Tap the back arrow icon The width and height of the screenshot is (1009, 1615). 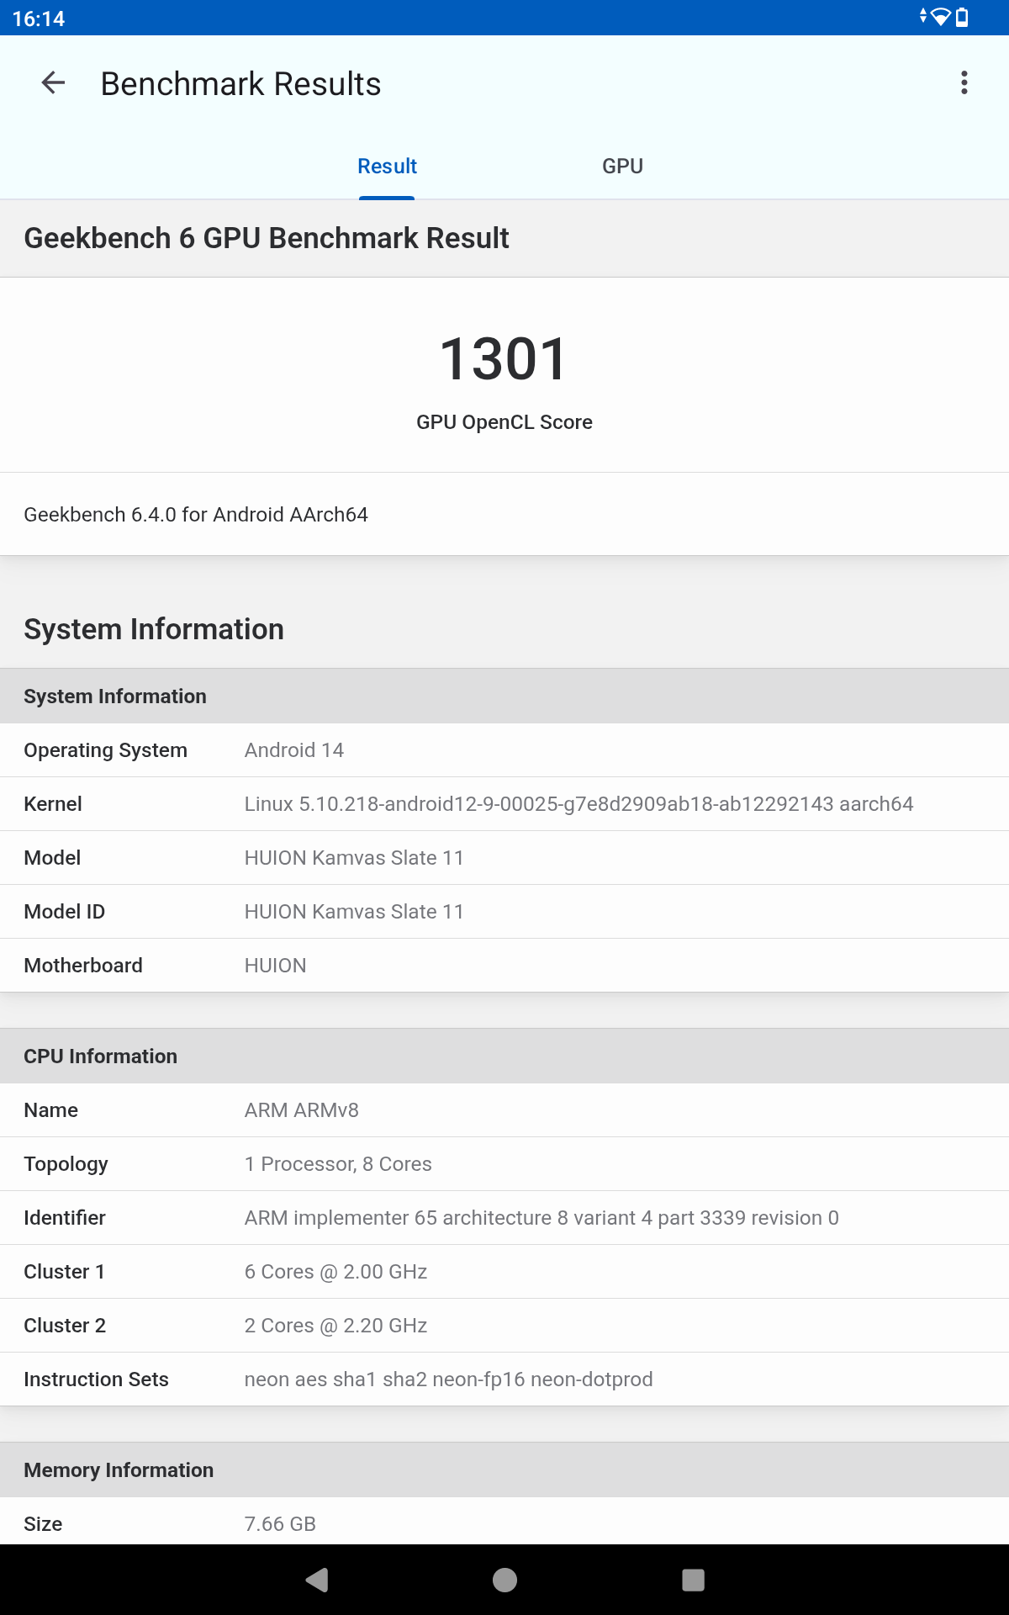pyautogui.click(x=53, y=83)
